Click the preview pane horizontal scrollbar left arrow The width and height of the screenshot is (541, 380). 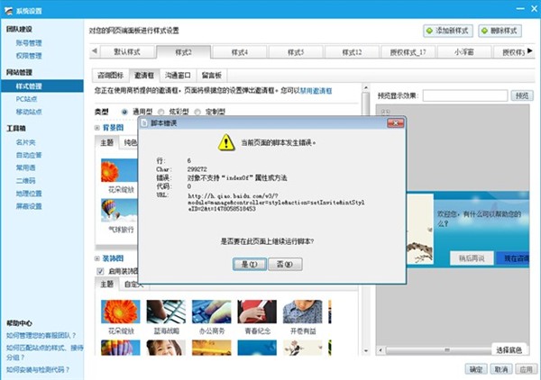(x=381, y=350)
